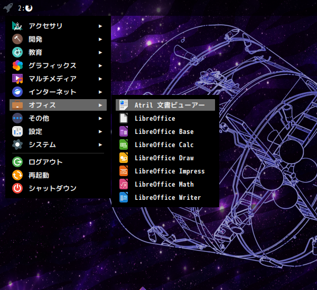
Task: Launch LibreOffice Base
Action: pyautogui.click(x=165, y=131)
